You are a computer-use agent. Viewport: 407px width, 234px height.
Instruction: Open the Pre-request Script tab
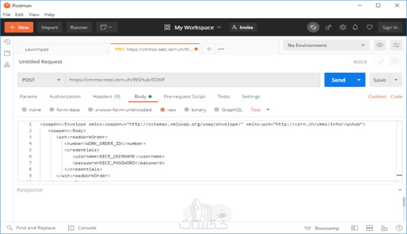[x=185, y=96]
